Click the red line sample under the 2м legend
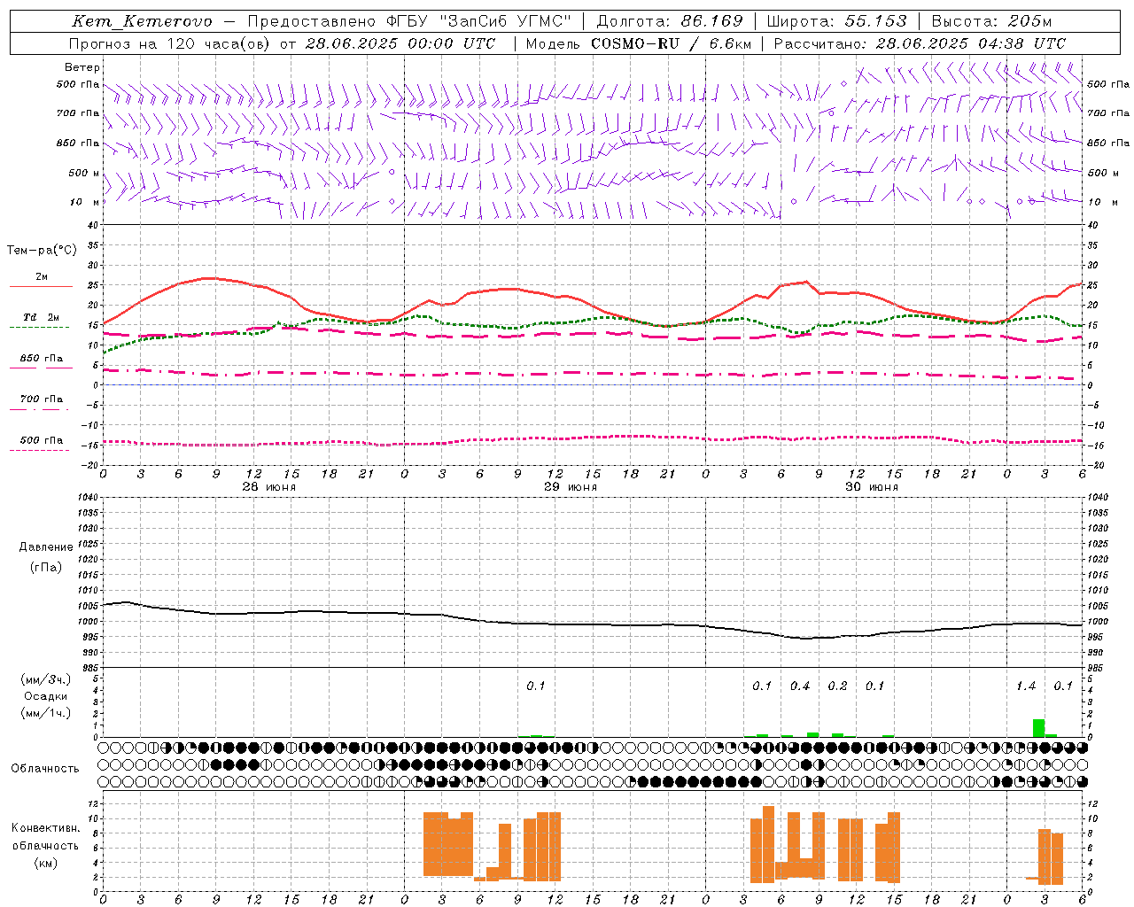The height and width of the screenshot is (907, 1134). pyautogui.click(x=41, y=287)
